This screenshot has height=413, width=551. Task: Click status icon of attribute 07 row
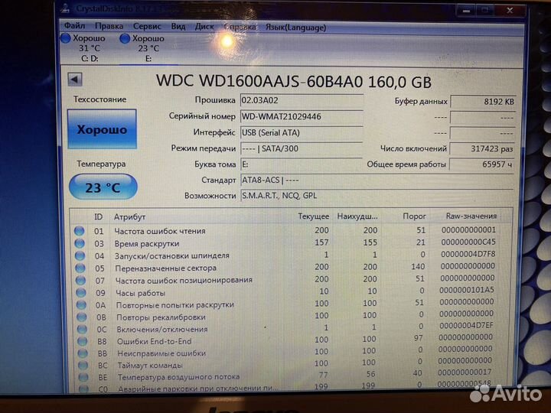[x=81, y=280]
